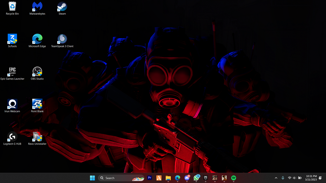Click the taskbar Search box
Screen dimensions: 326x183
[121, 178]
